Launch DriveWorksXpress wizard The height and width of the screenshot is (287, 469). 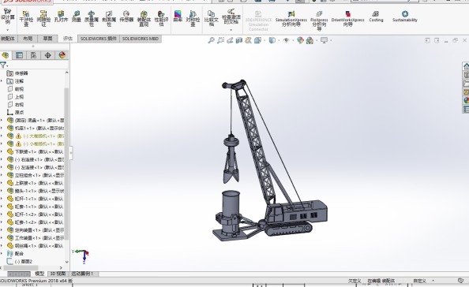[x=348, y=18]
